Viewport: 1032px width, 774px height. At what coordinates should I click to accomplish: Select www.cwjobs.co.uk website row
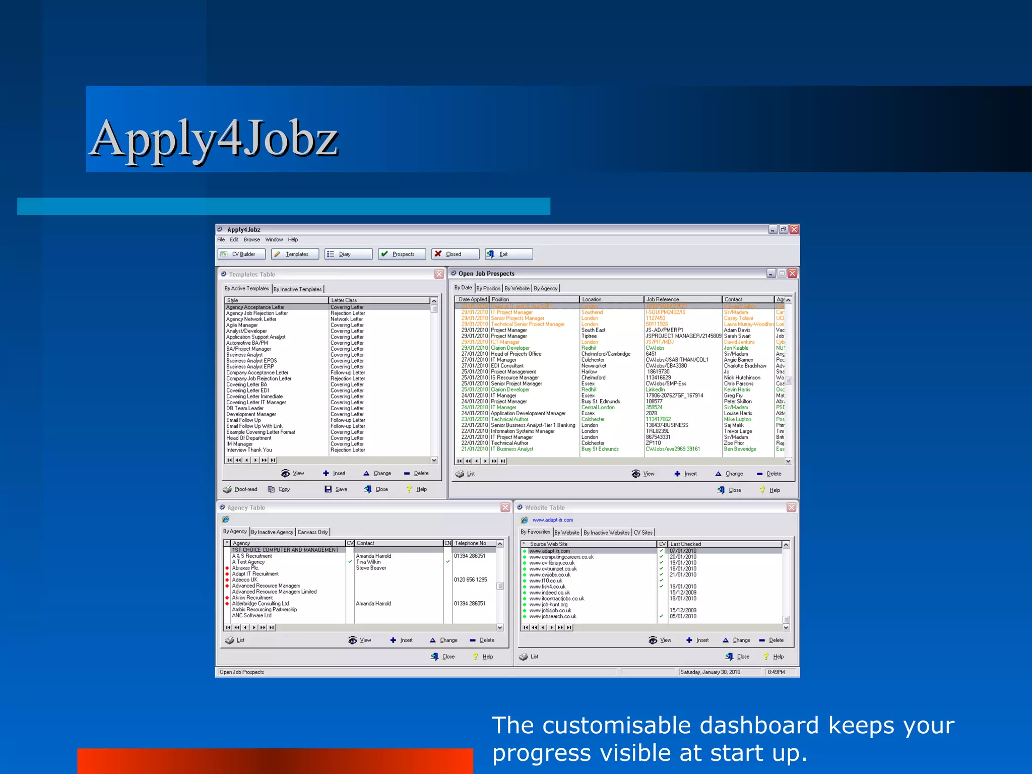652,575
